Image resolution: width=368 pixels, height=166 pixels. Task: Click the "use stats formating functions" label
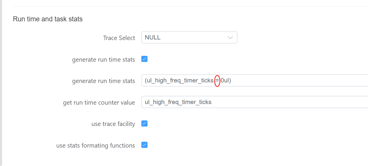pos(96,146)
